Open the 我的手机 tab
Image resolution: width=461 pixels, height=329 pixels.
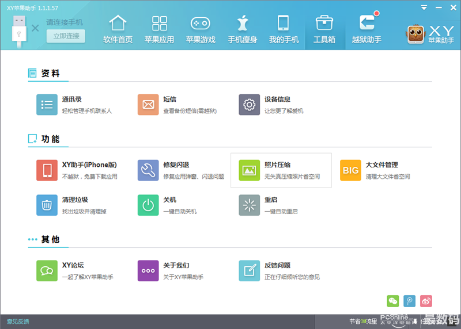coord(284,29)
